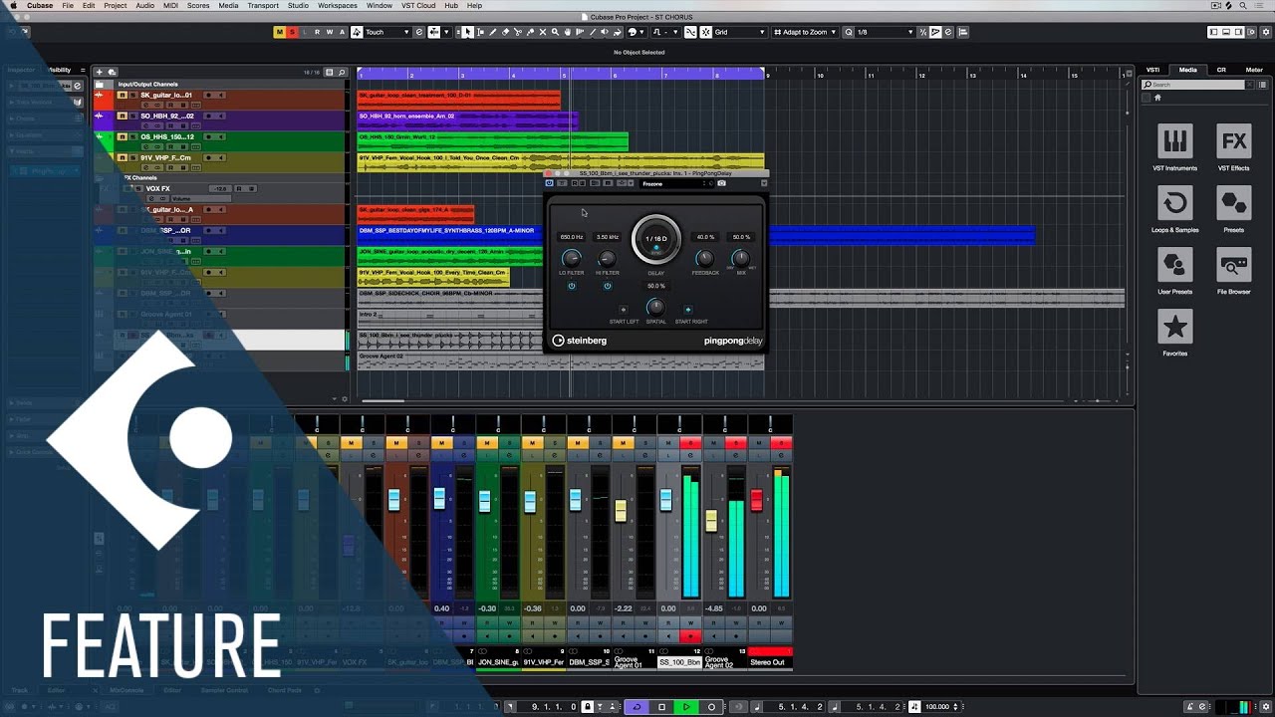Click the transport Record button

pyautogui.click(x=711, y=707)
